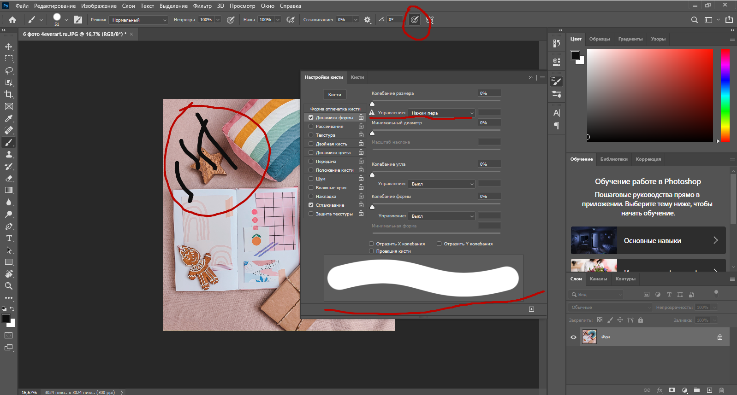737x395 pixels.
Task: Select the Move tool
Action: 9,46
